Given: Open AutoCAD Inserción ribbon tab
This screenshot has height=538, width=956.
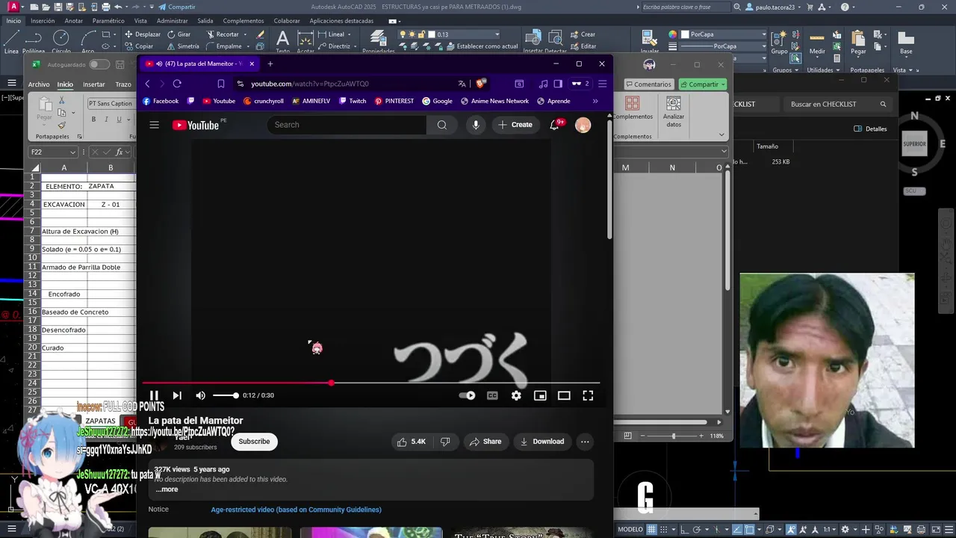Looking at the screenshot, I should coord(43,21).
